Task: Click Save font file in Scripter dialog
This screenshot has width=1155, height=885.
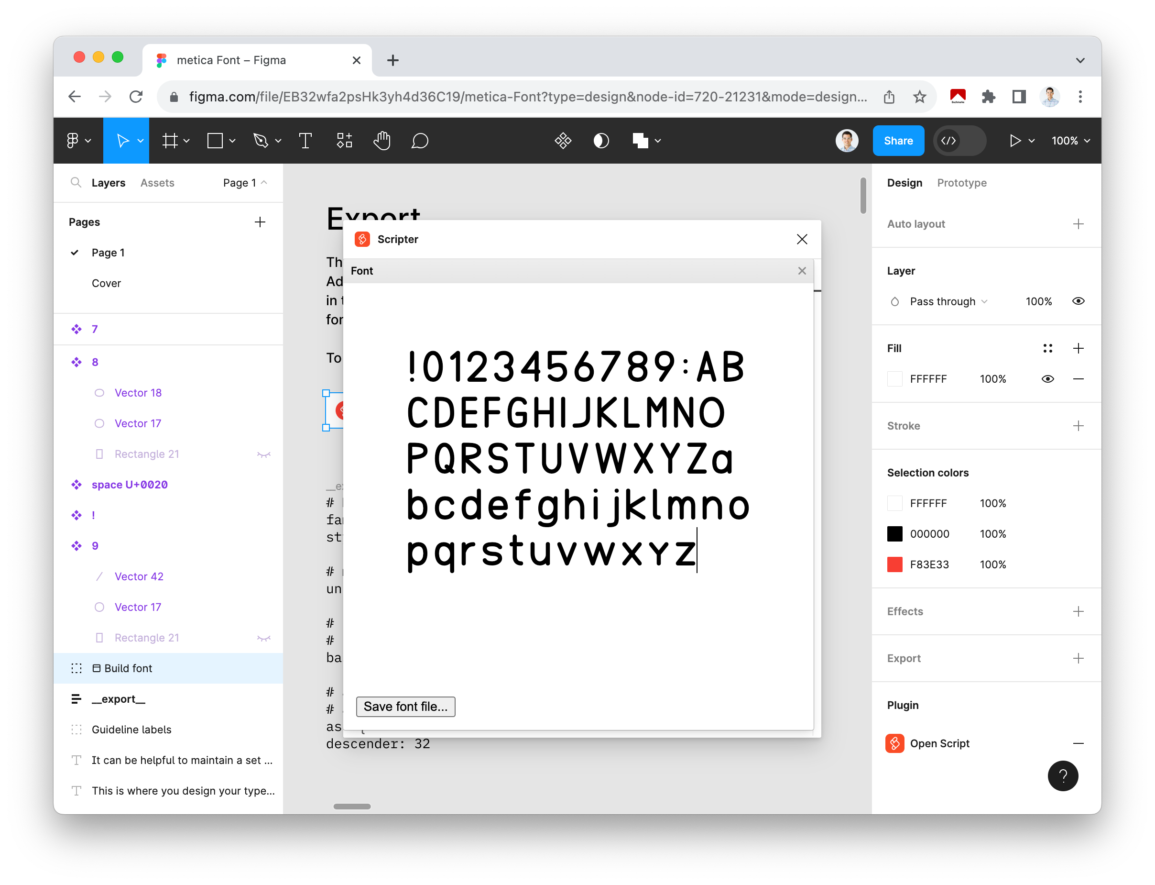Action: (x=405, y=707)
